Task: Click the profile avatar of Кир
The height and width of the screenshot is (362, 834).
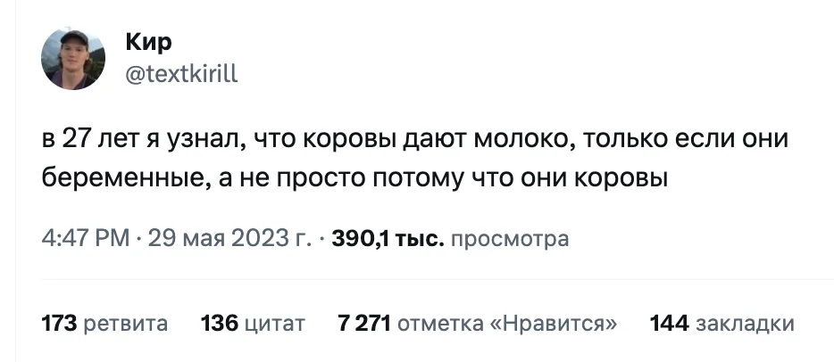Action: (x=74, y=59)
